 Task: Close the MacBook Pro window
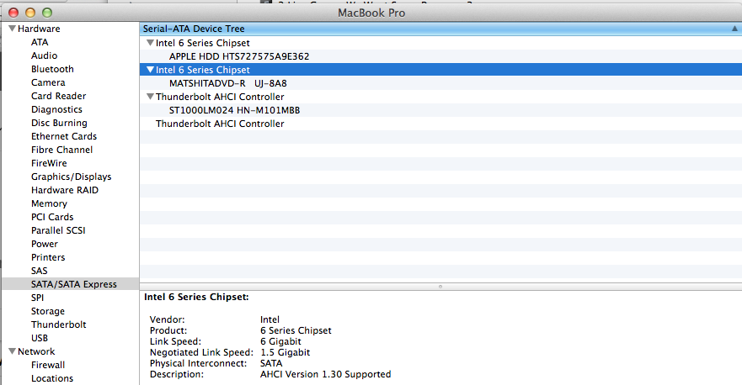[x=13, y=13]
